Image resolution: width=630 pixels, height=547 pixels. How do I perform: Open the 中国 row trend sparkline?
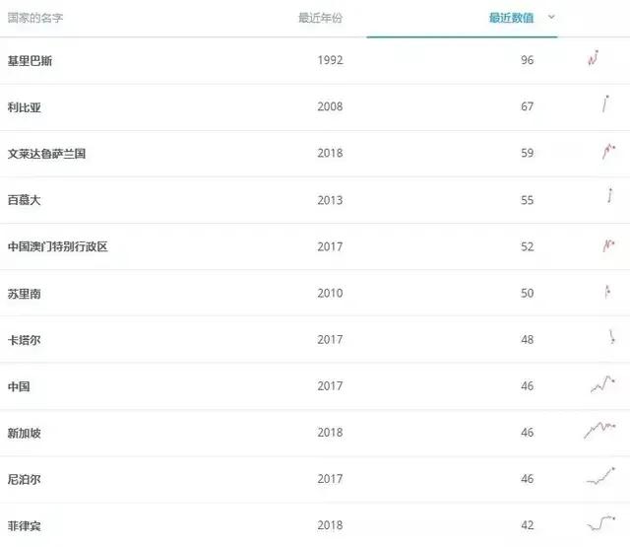(x=602, y=384)
